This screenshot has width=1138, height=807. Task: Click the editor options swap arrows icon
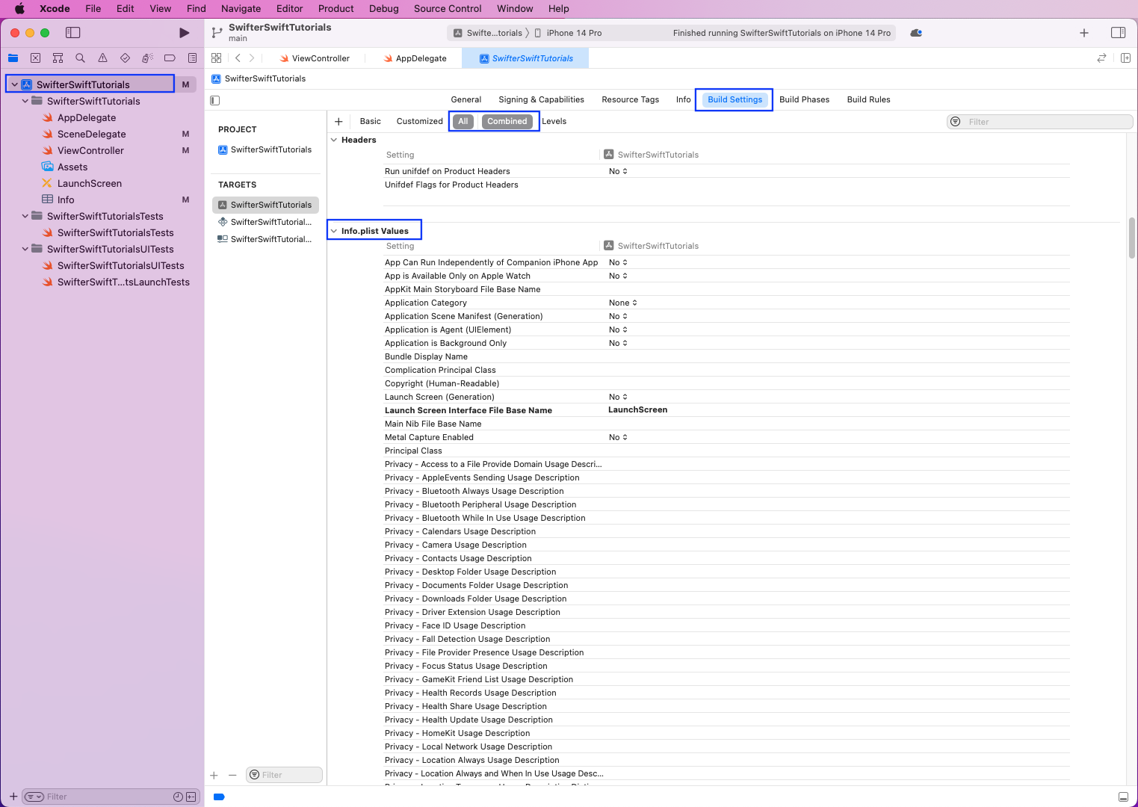tap(1101, 58)
